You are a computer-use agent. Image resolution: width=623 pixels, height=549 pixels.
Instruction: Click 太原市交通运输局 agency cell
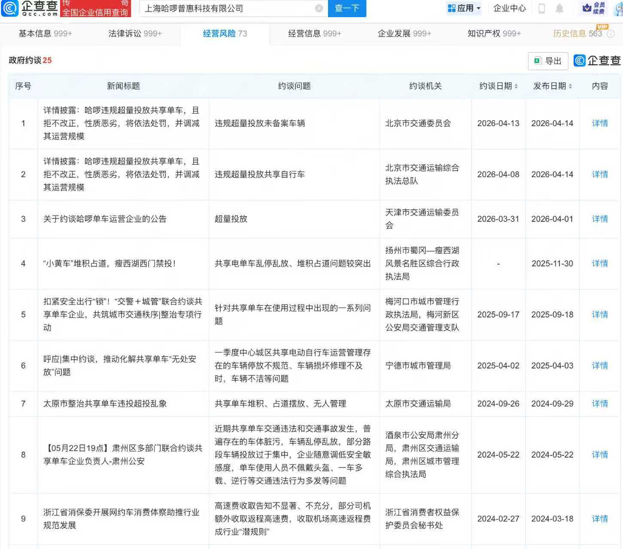tap(418, 404)
